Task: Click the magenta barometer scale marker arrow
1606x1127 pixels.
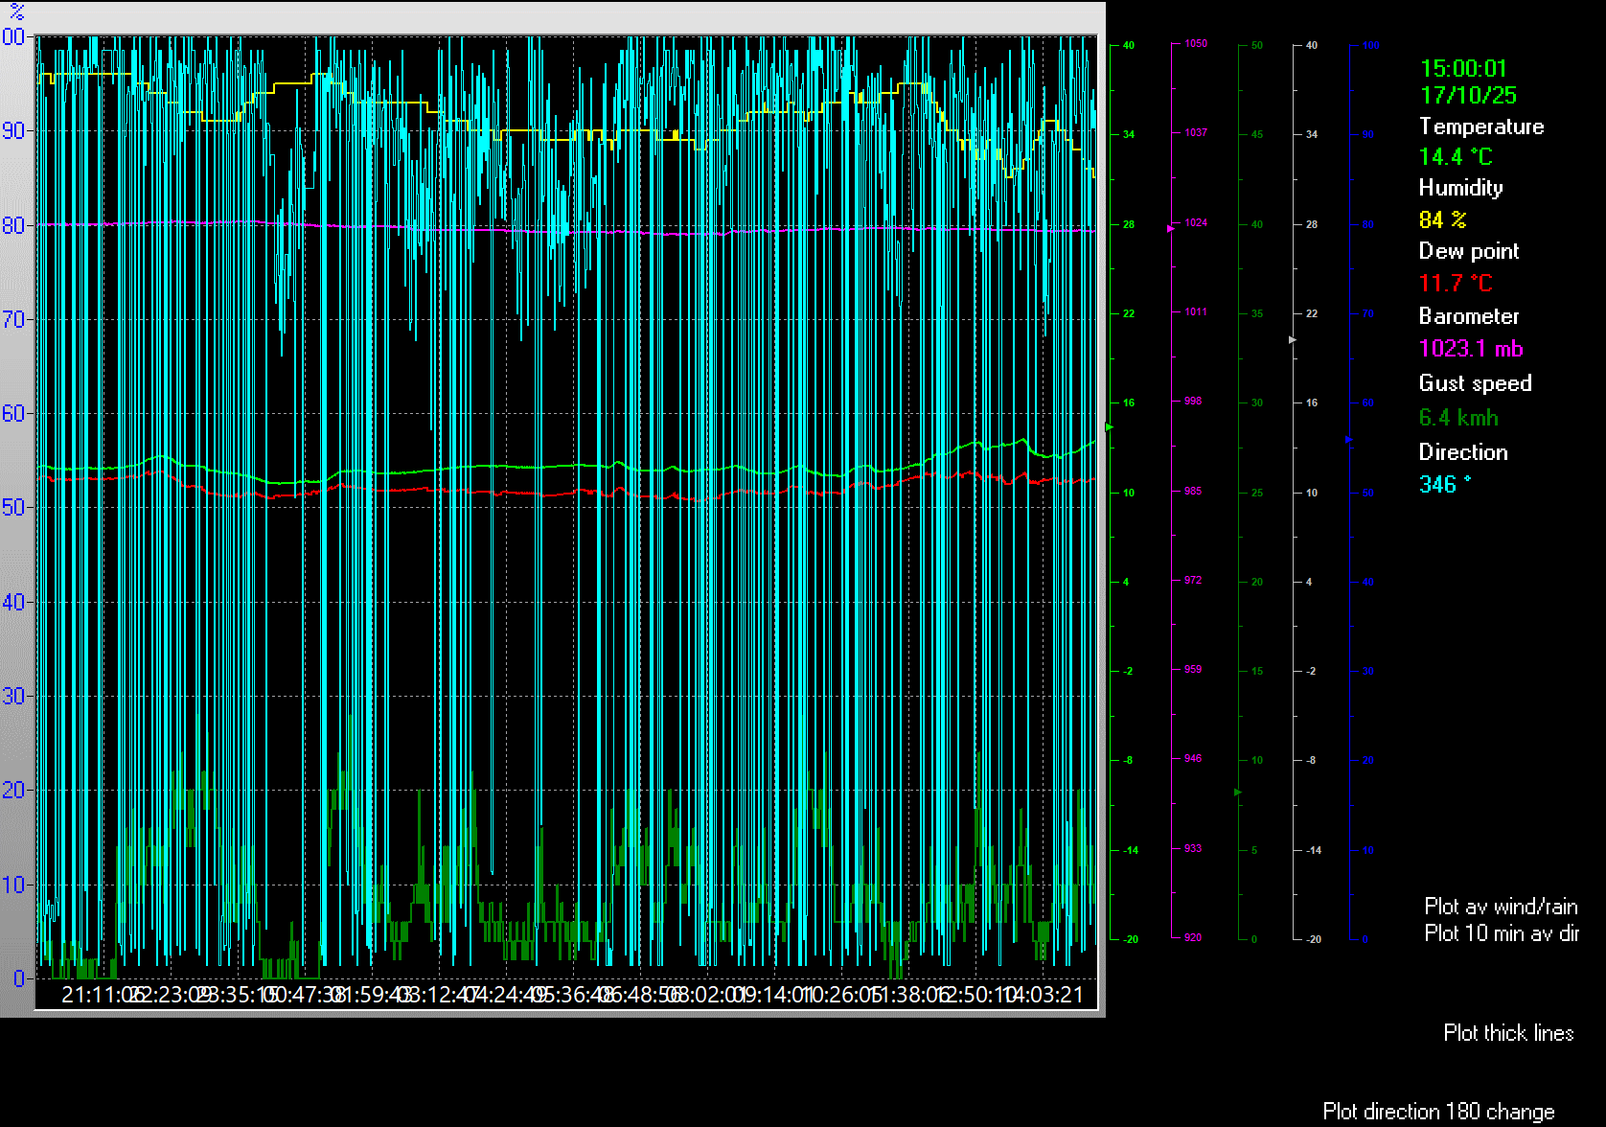Action: click(x=1170, y=229)
